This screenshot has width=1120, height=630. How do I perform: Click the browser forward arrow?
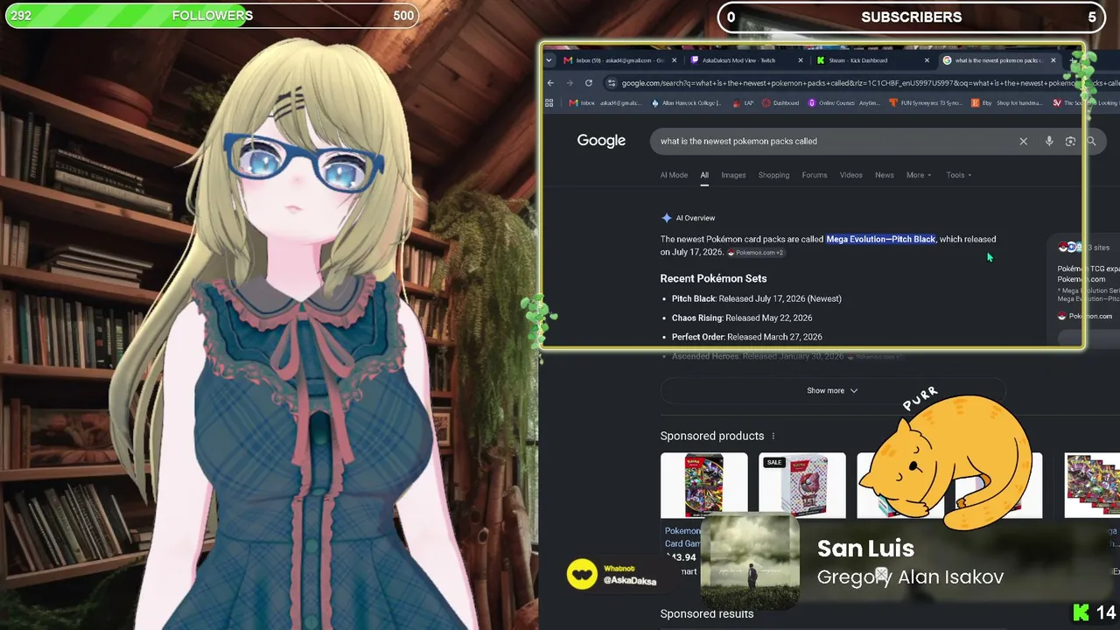coord(570,83)
